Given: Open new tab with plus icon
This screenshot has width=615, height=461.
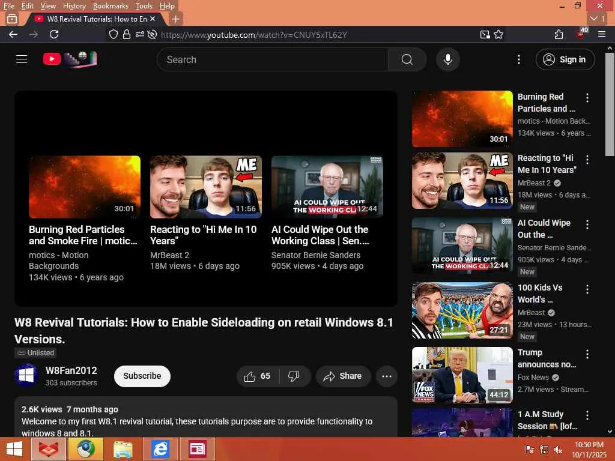Looking at the screenshot, I should [x=176, y=19].
